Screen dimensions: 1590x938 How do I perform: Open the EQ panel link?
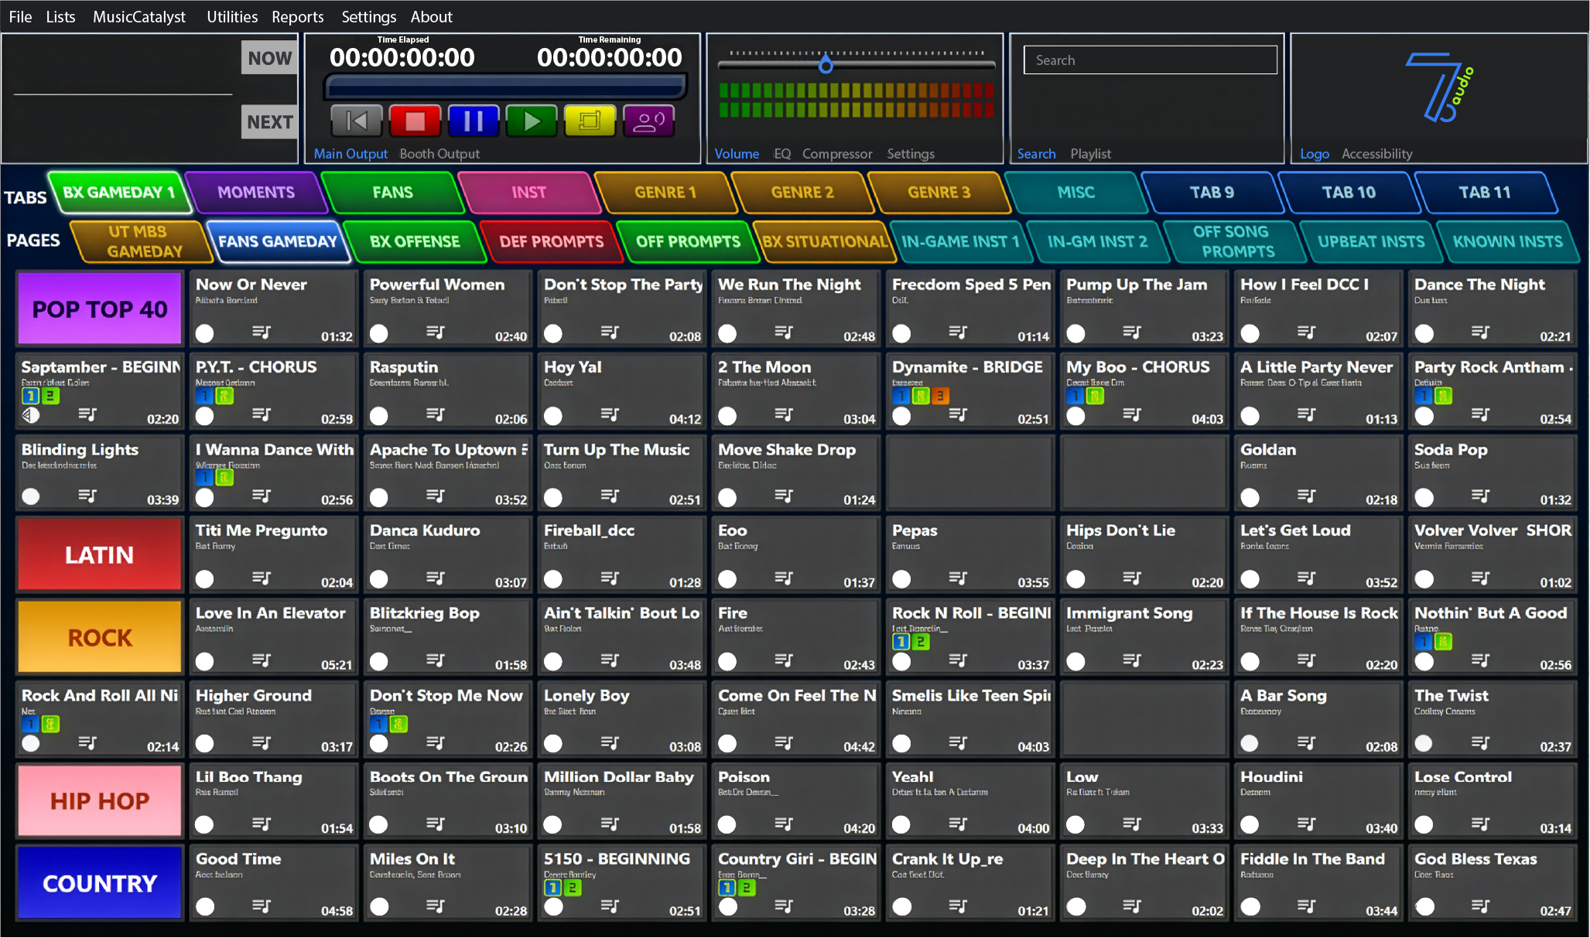click(782, 154)
